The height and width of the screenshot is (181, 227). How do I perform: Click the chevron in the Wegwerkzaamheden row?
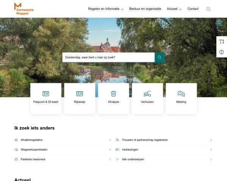coord(110,150)
